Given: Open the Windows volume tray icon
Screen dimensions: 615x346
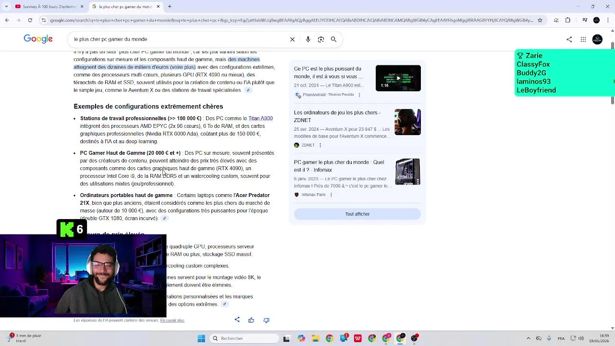Looking at the screenshot, I should (x=580, y=338).
